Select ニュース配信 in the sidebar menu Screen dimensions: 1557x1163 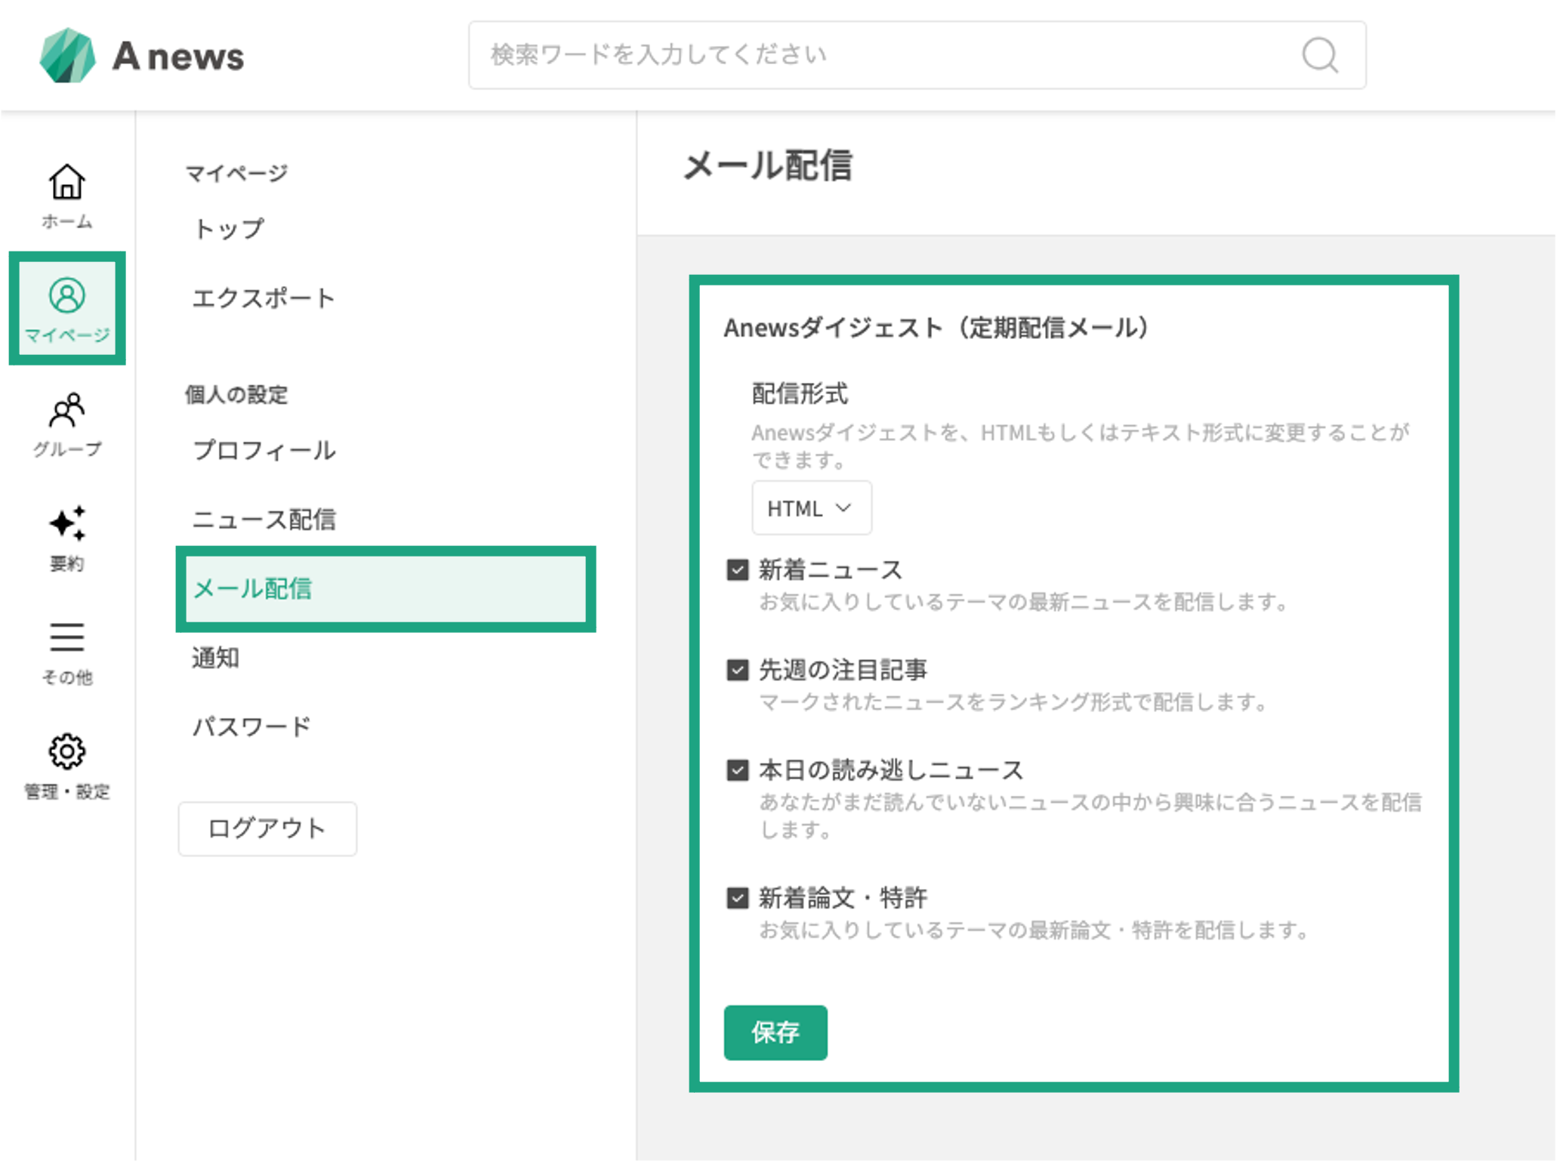point(264,520)
